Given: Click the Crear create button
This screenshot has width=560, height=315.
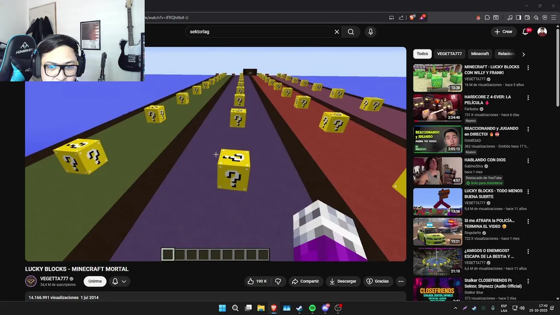Looking at the screenshot, I should 503,31.
